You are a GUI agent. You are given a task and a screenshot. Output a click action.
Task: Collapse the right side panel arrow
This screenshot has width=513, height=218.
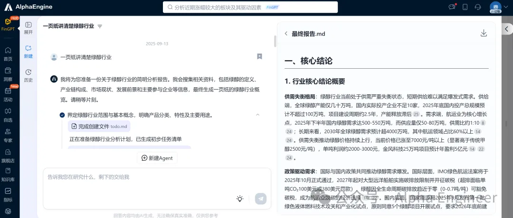[507, 29]
